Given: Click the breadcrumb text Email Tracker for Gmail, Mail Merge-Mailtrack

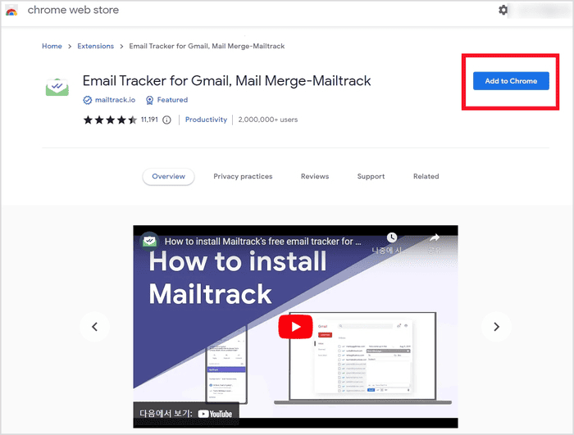Looking at the screenshot, I should (x=207, y=46).
